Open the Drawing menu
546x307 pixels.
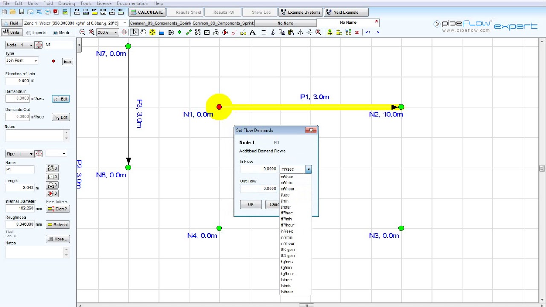coord(67,3)
